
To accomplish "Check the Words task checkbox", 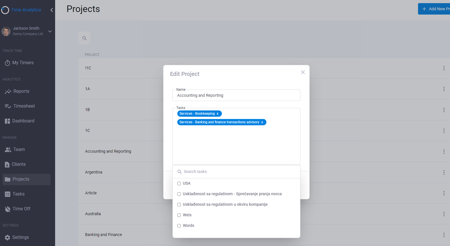I will 179,226.
